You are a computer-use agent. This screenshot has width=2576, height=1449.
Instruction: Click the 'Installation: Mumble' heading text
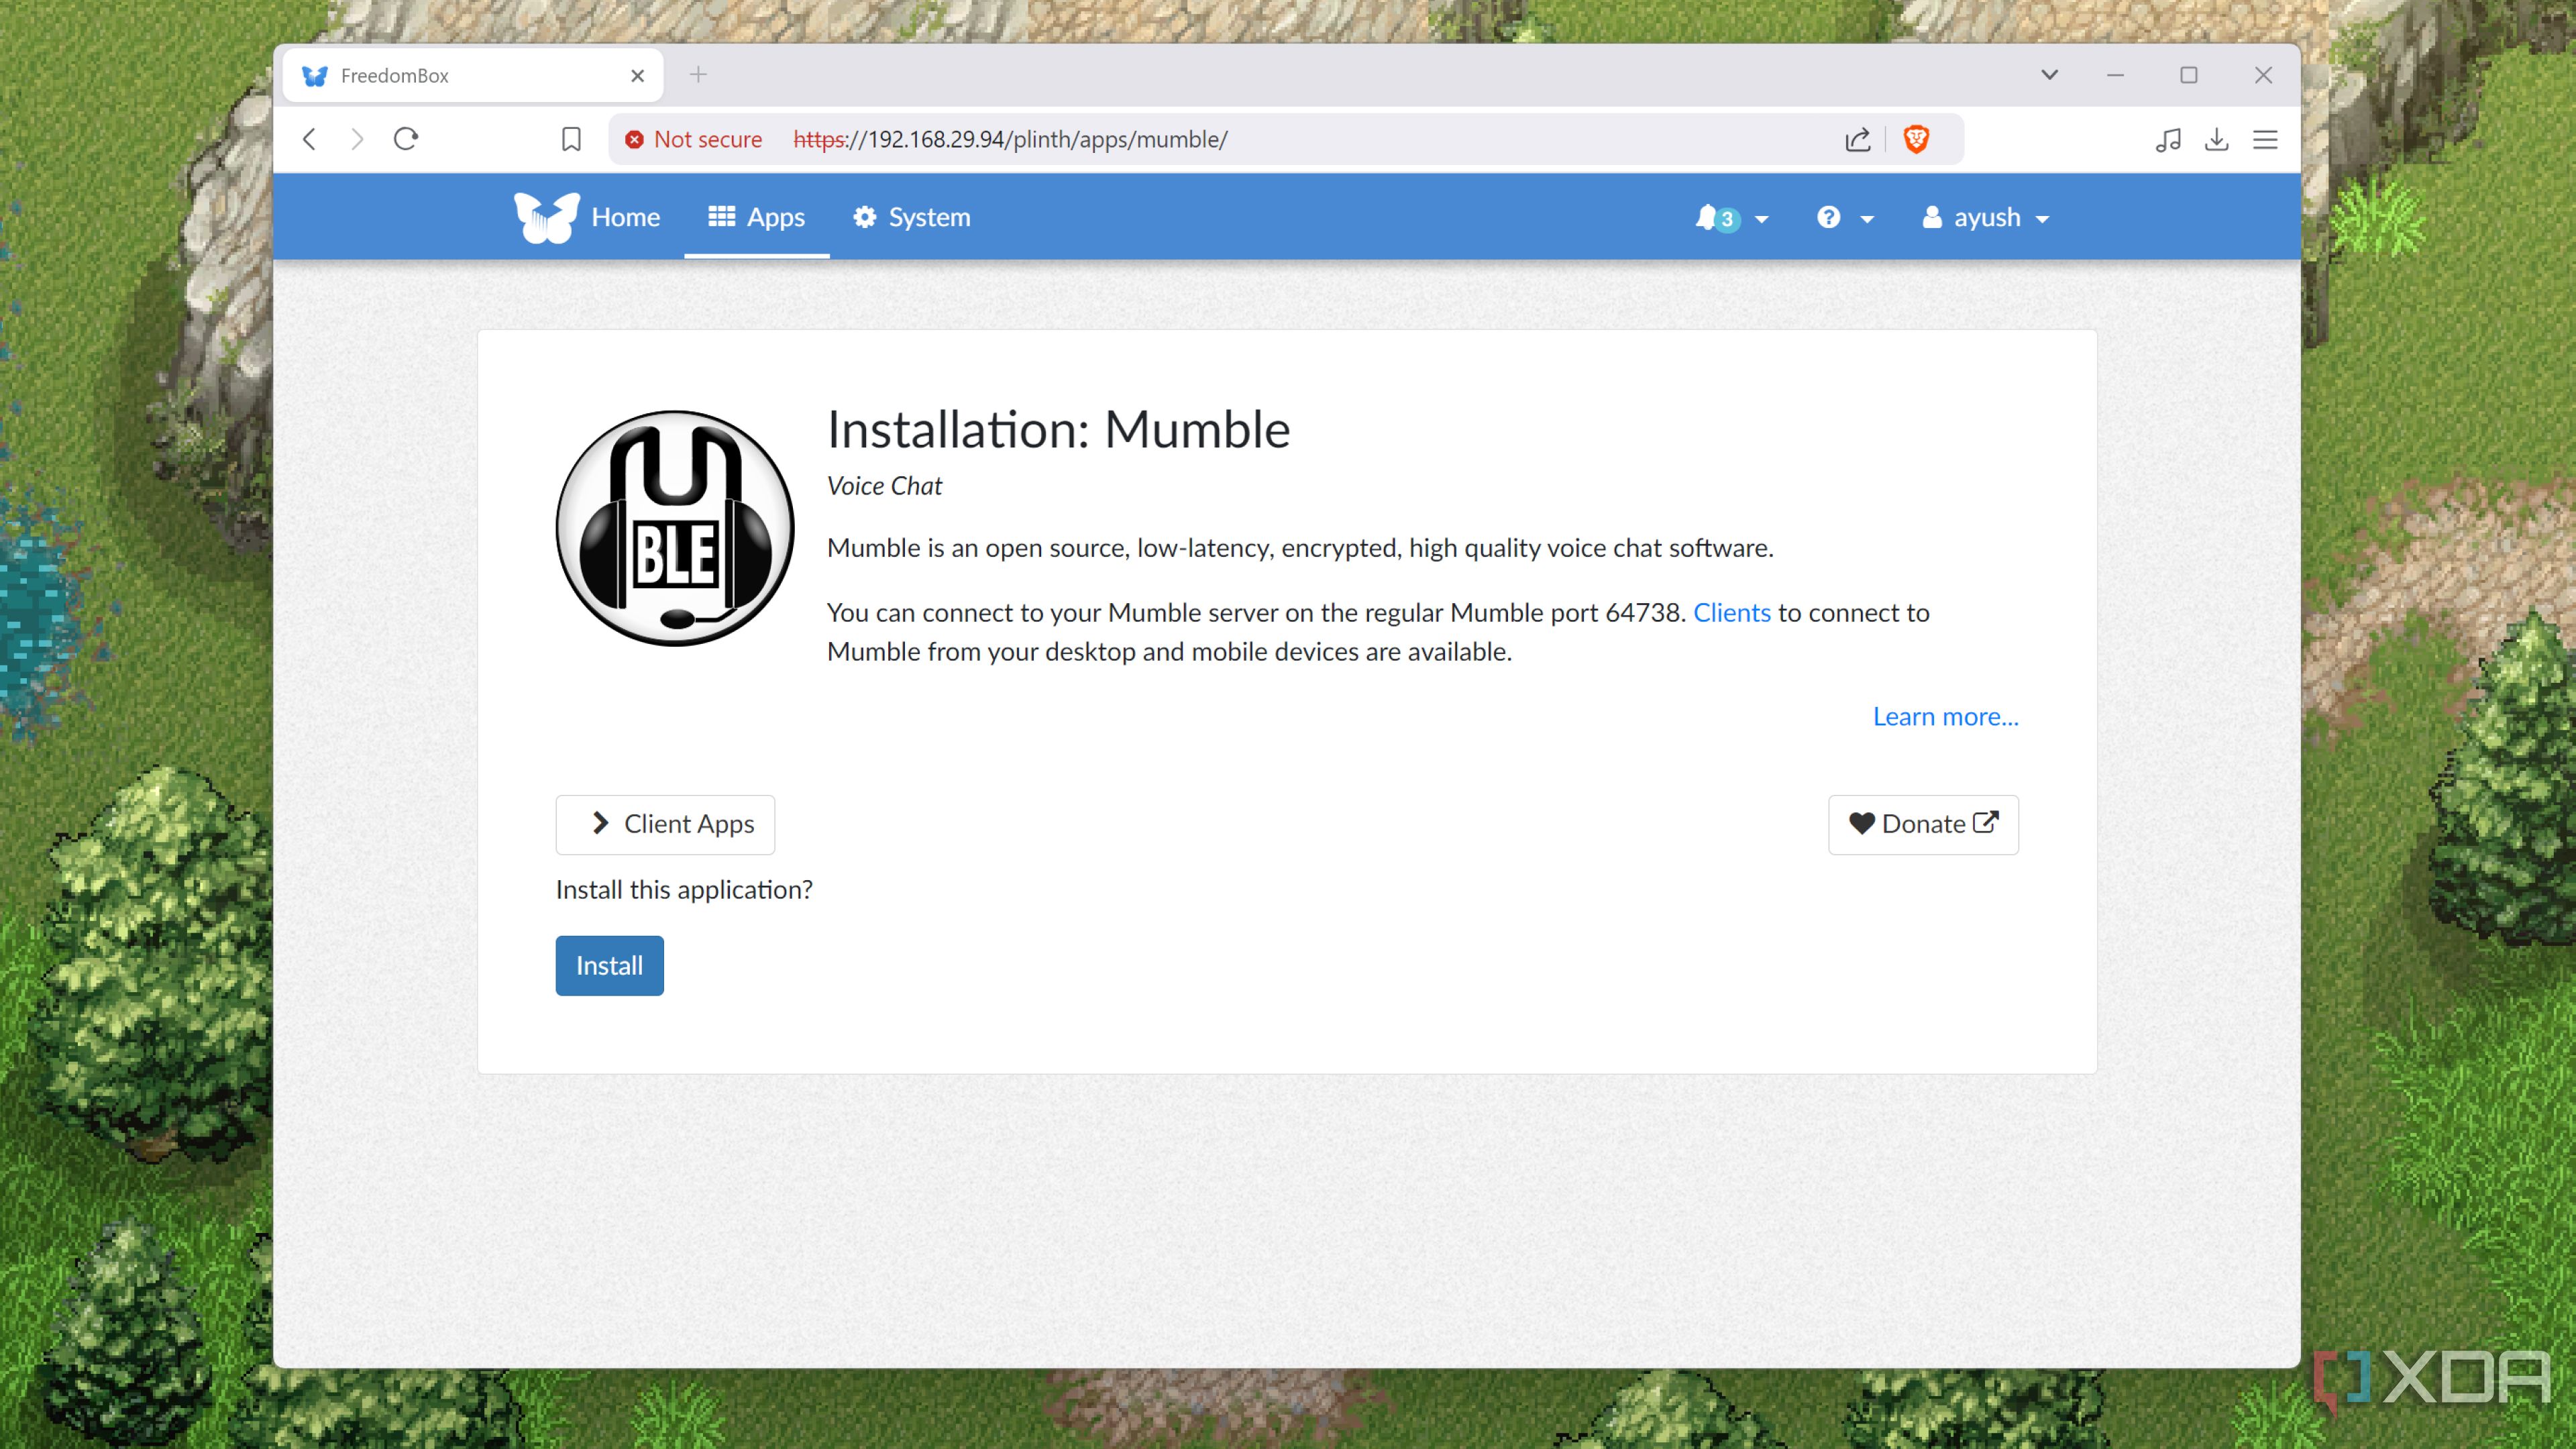click(x=1058, y=430)
